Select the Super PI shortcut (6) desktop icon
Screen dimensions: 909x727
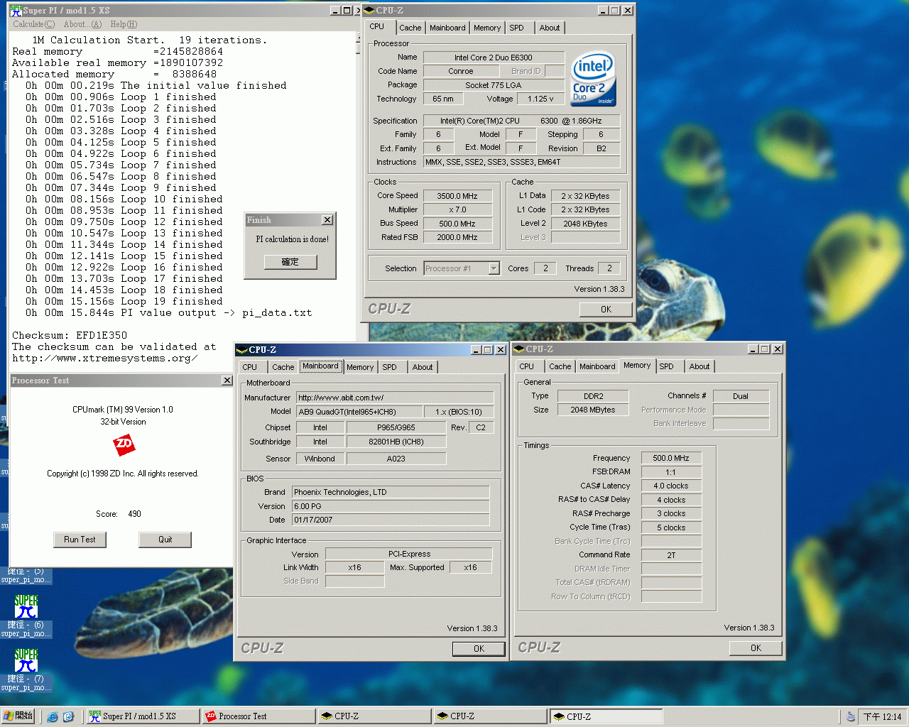(x=26, y=615)
